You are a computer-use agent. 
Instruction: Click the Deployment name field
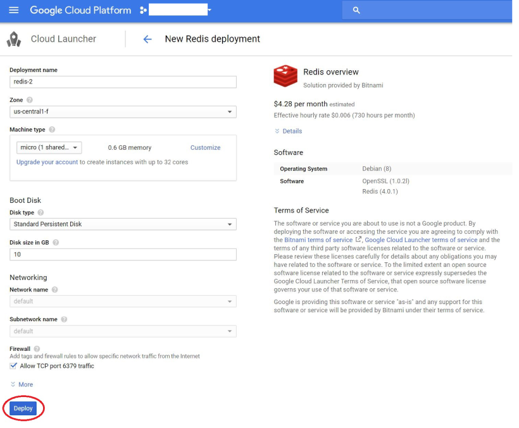(x=123, y=82)
